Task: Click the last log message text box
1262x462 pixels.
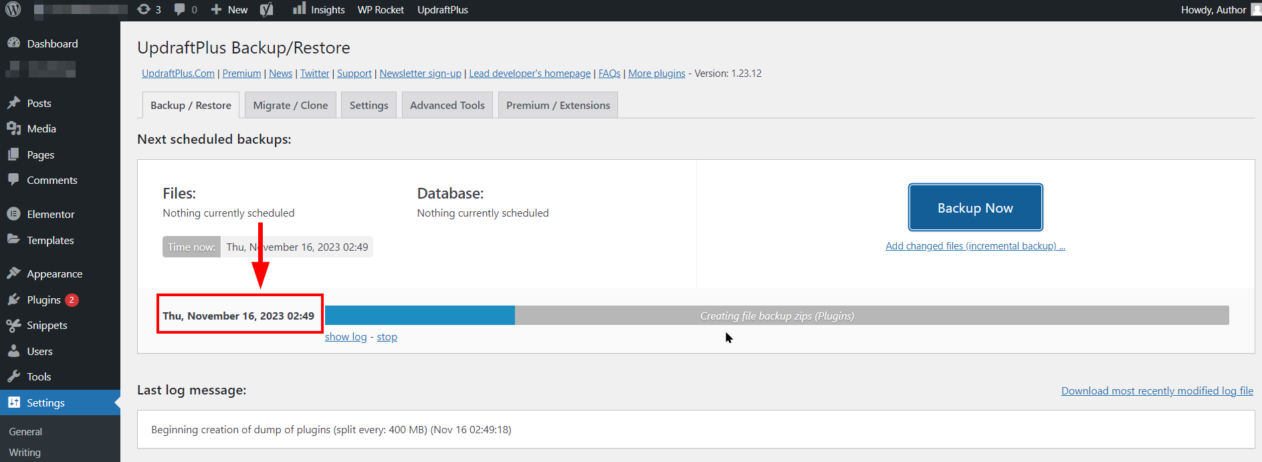Action: tap(696, 429)
